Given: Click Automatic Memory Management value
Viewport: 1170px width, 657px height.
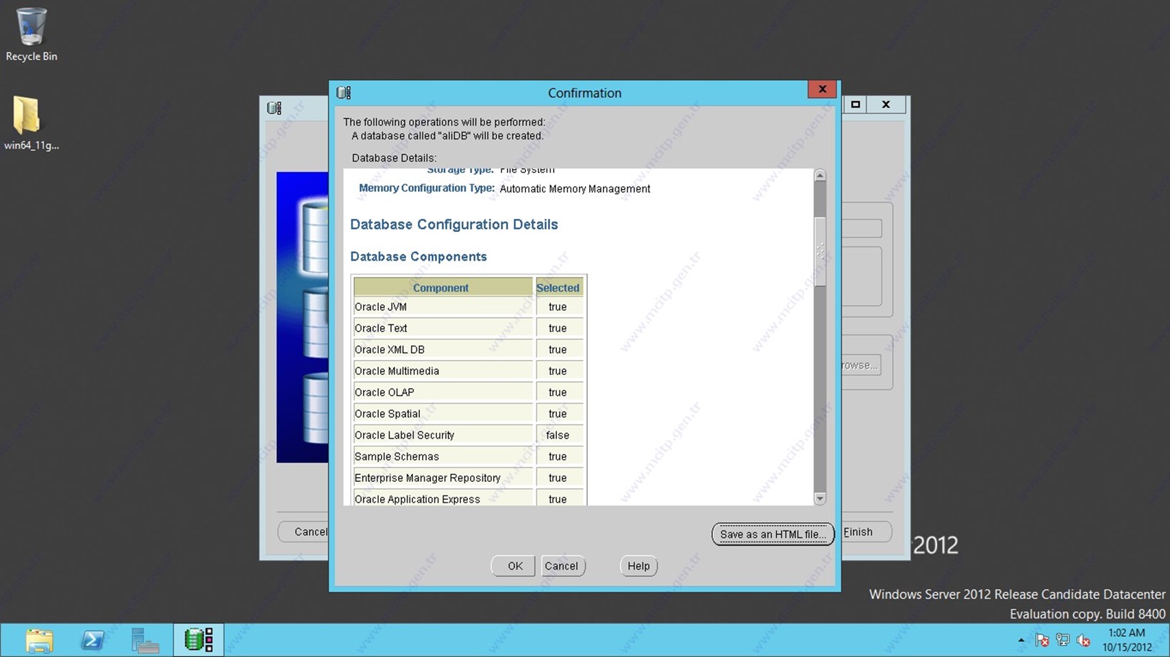Looking at the screenshot, I should 575,189.
